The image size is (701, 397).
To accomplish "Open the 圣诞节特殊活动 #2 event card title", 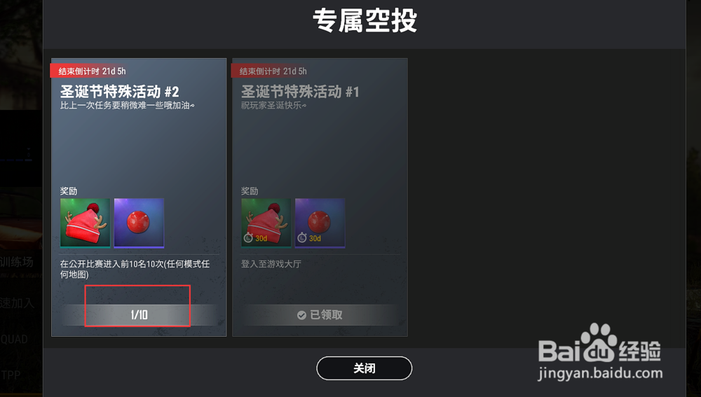I will click(120, 92).
